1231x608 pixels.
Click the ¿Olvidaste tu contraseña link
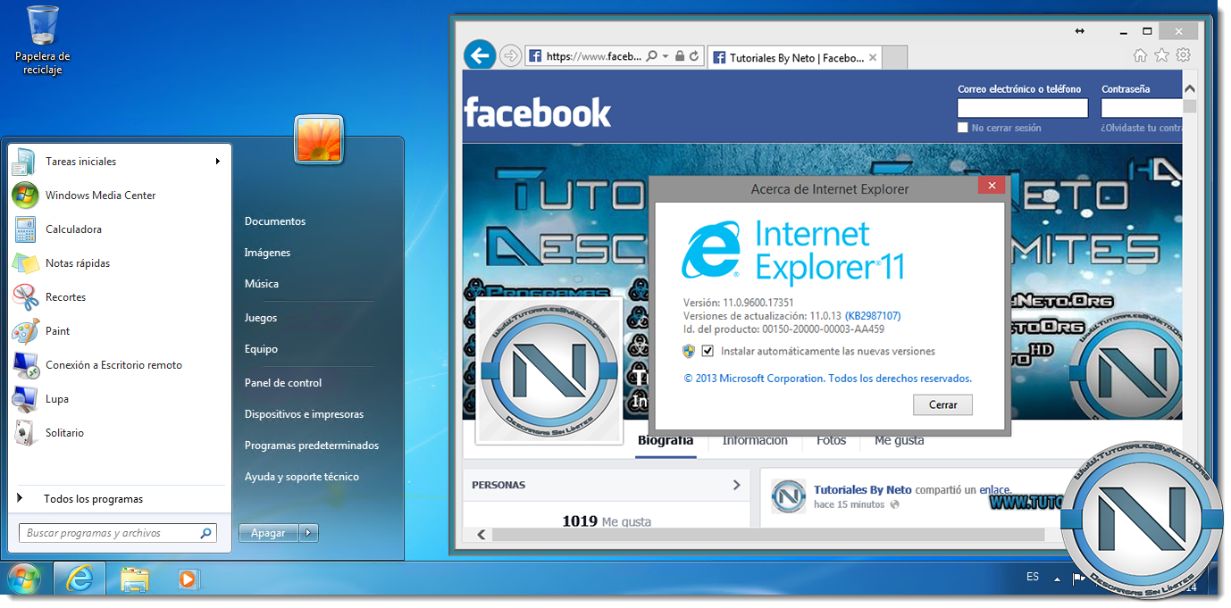(1142, 128)
